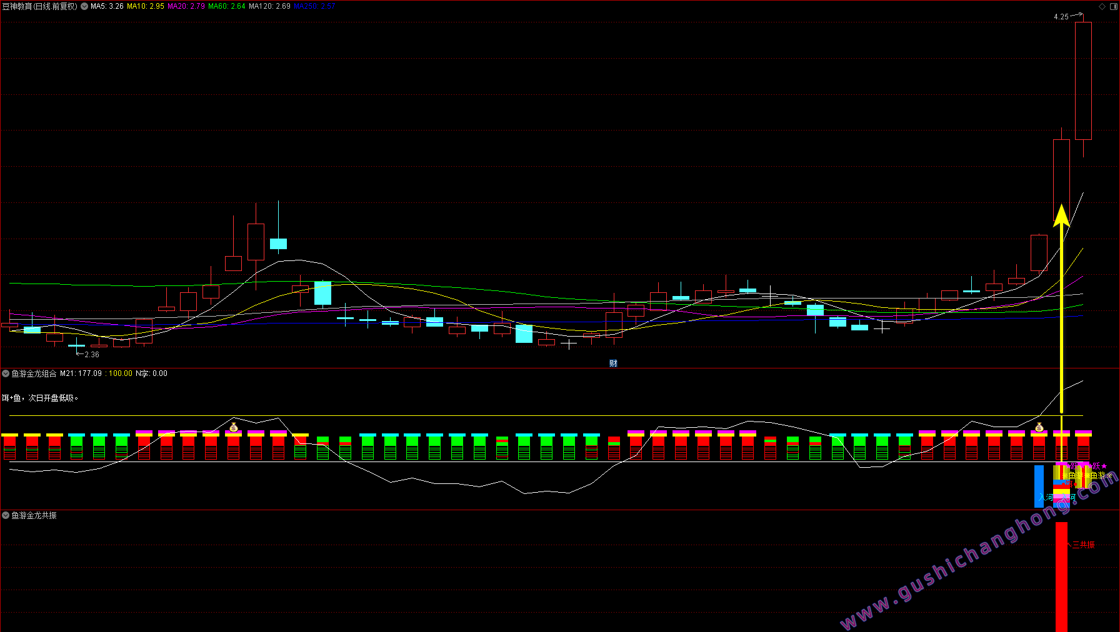Click the 2.36 low price label
This screenshot has height=632, width=1120.
pos(92,355)
